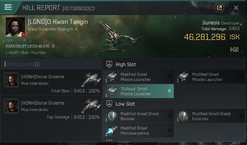Click the Modified Small Shield Booster icon
The width and height of the screenshot is (247, 145).
[112, 116]
